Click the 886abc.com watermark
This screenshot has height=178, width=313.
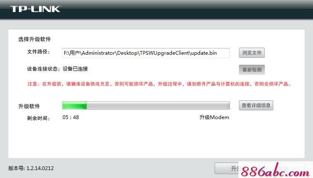click(x=276, y=170)
